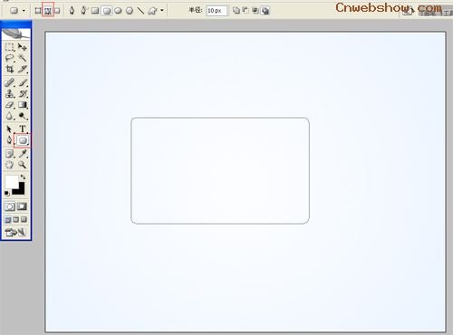Open the foreground color swatch
Image resolution: width=453 pixels, height=335 pixels.
[x=12, y=181]
